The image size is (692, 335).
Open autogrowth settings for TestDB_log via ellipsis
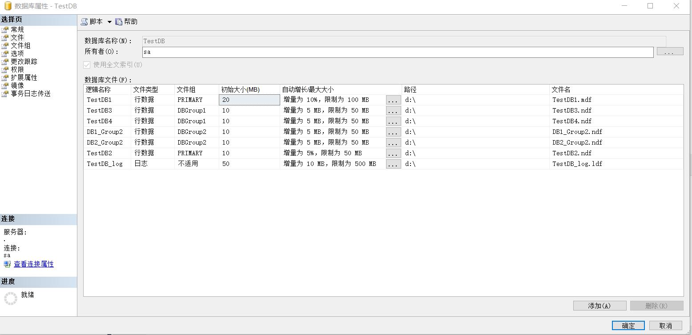(x=393, y=164)
